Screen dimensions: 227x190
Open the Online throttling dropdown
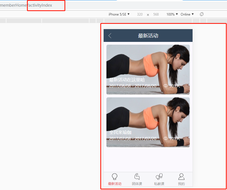[187, 14]
